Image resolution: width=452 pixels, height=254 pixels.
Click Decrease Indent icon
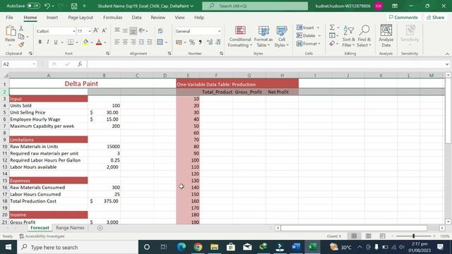141,42
